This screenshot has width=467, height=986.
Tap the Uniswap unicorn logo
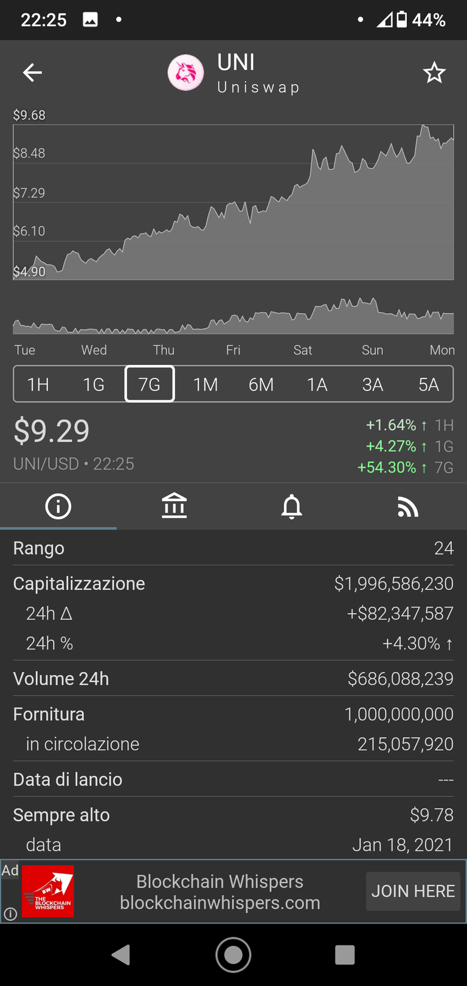click(x=185, y=73)
